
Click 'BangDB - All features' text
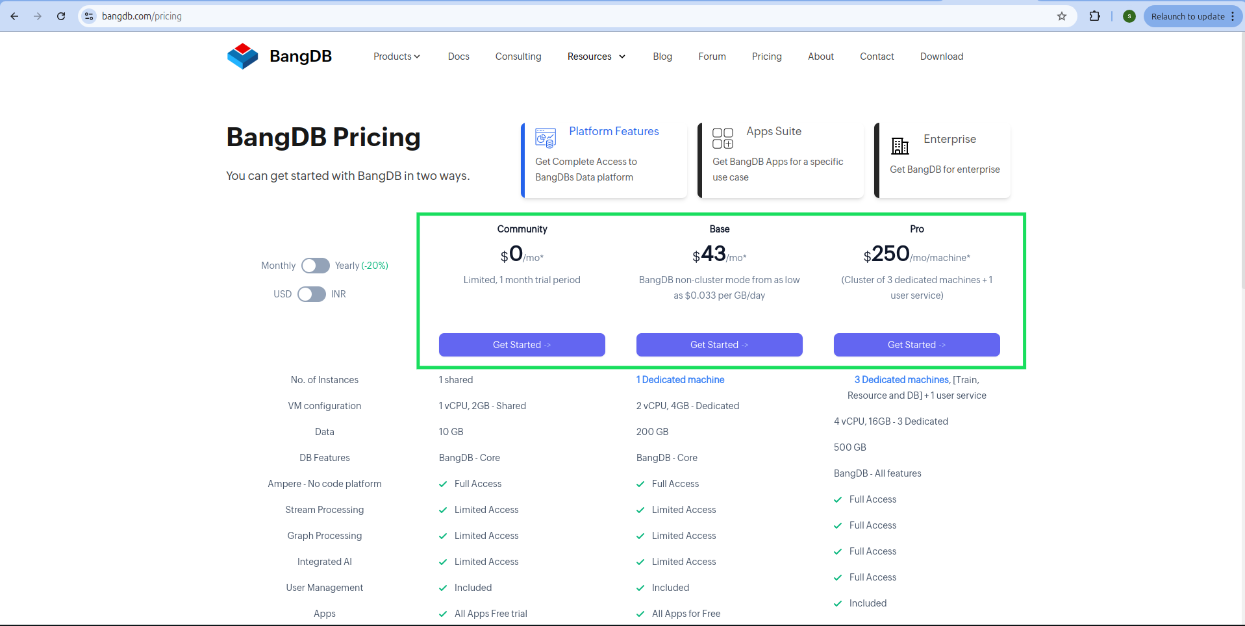click(x=877, y=473)
